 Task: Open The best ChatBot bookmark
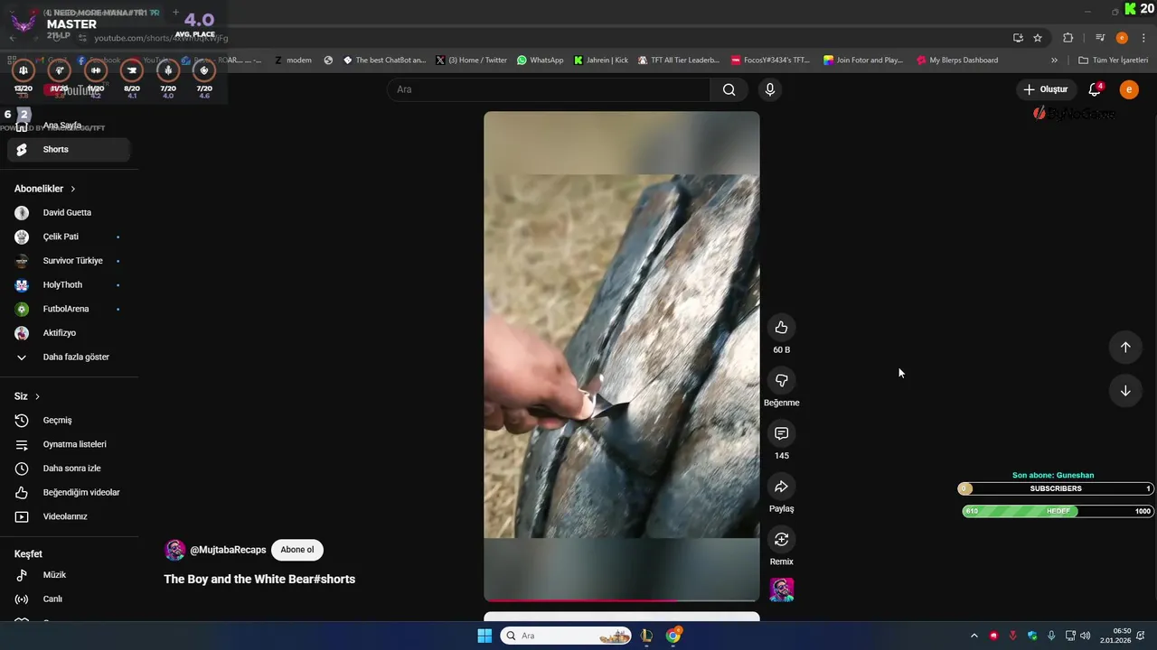384,60
